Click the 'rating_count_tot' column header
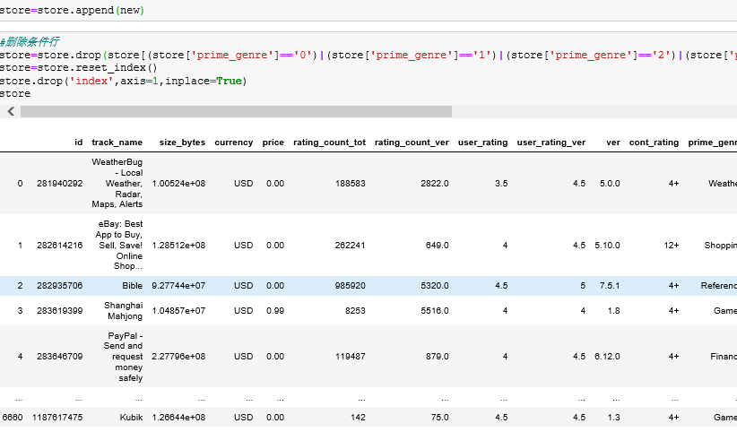Screen dimensions: 737x432 coord(329,143)
